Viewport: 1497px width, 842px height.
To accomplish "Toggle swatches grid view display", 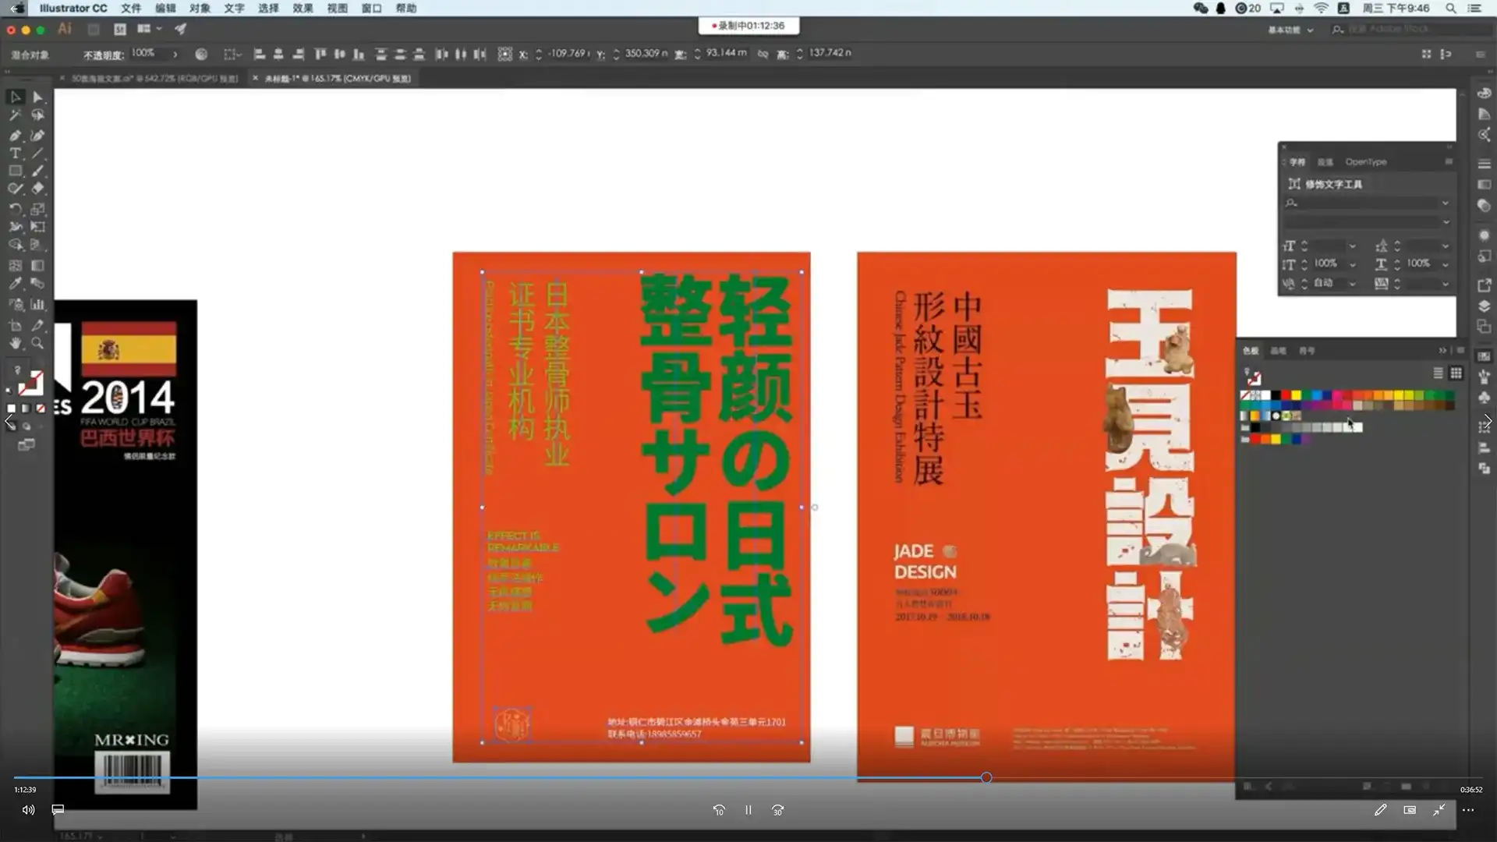I will 1456,373.
